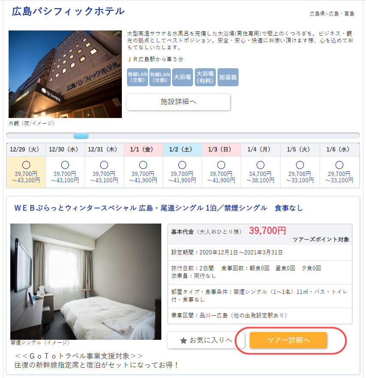Image resolution: width=366 pixels, height=378 pixels.
Task: Click the date calendar scrollbar handle
Action: (x=81, y=136)
